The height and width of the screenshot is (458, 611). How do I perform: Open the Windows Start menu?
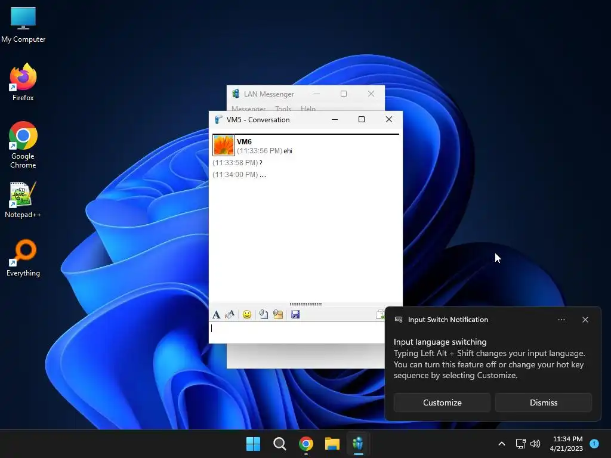pyautogui.click(x=253, y=444)
